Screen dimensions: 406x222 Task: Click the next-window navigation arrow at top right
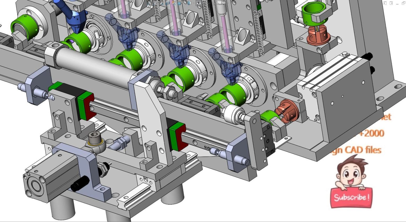[391, 3]
